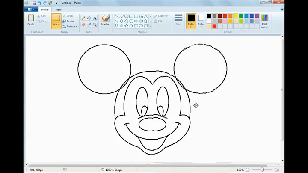This screenshot has height=173, width=308.
Task: Choose the lime green color swatch
Action: pyautogui.click(x=241, y=21)
